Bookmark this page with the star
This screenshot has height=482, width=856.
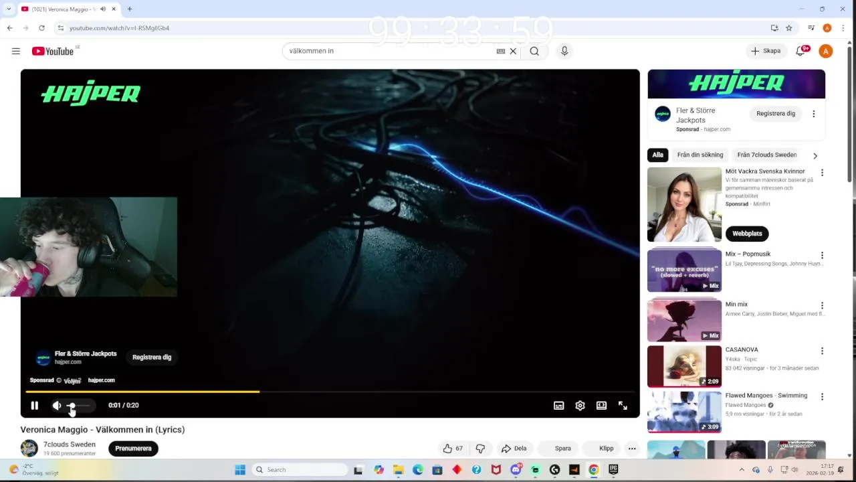click(x=789, y=28)
